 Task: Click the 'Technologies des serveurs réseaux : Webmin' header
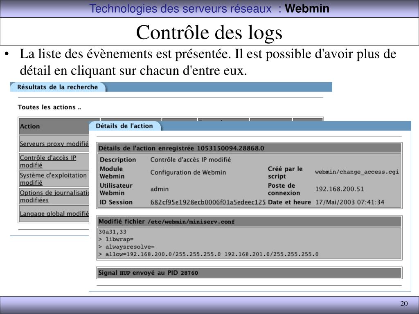point(209,8)
